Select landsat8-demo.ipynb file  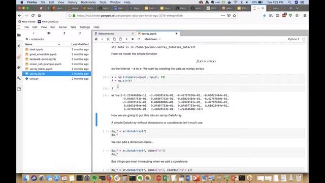point(56,59)
